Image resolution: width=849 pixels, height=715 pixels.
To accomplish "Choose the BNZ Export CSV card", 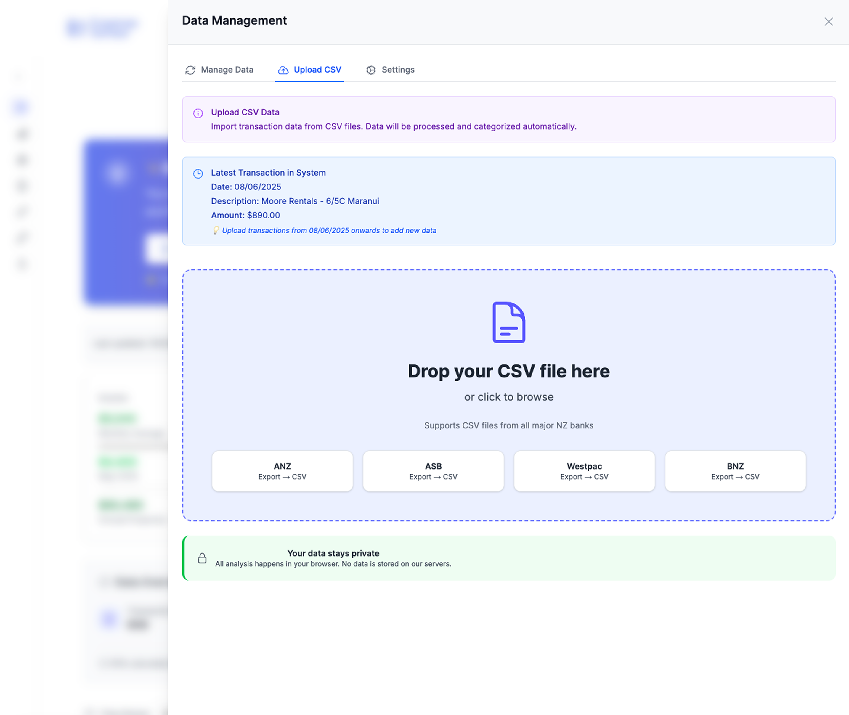I will (x=735, y=471).
